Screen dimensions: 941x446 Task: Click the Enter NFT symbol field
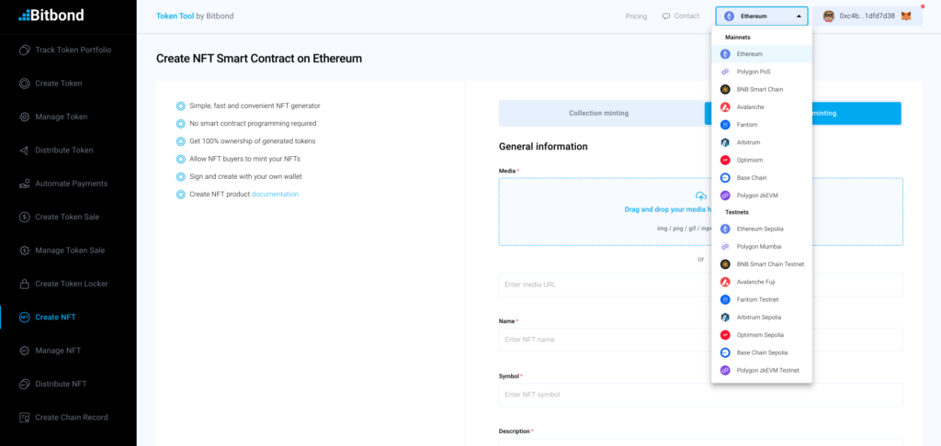(701, 395)
